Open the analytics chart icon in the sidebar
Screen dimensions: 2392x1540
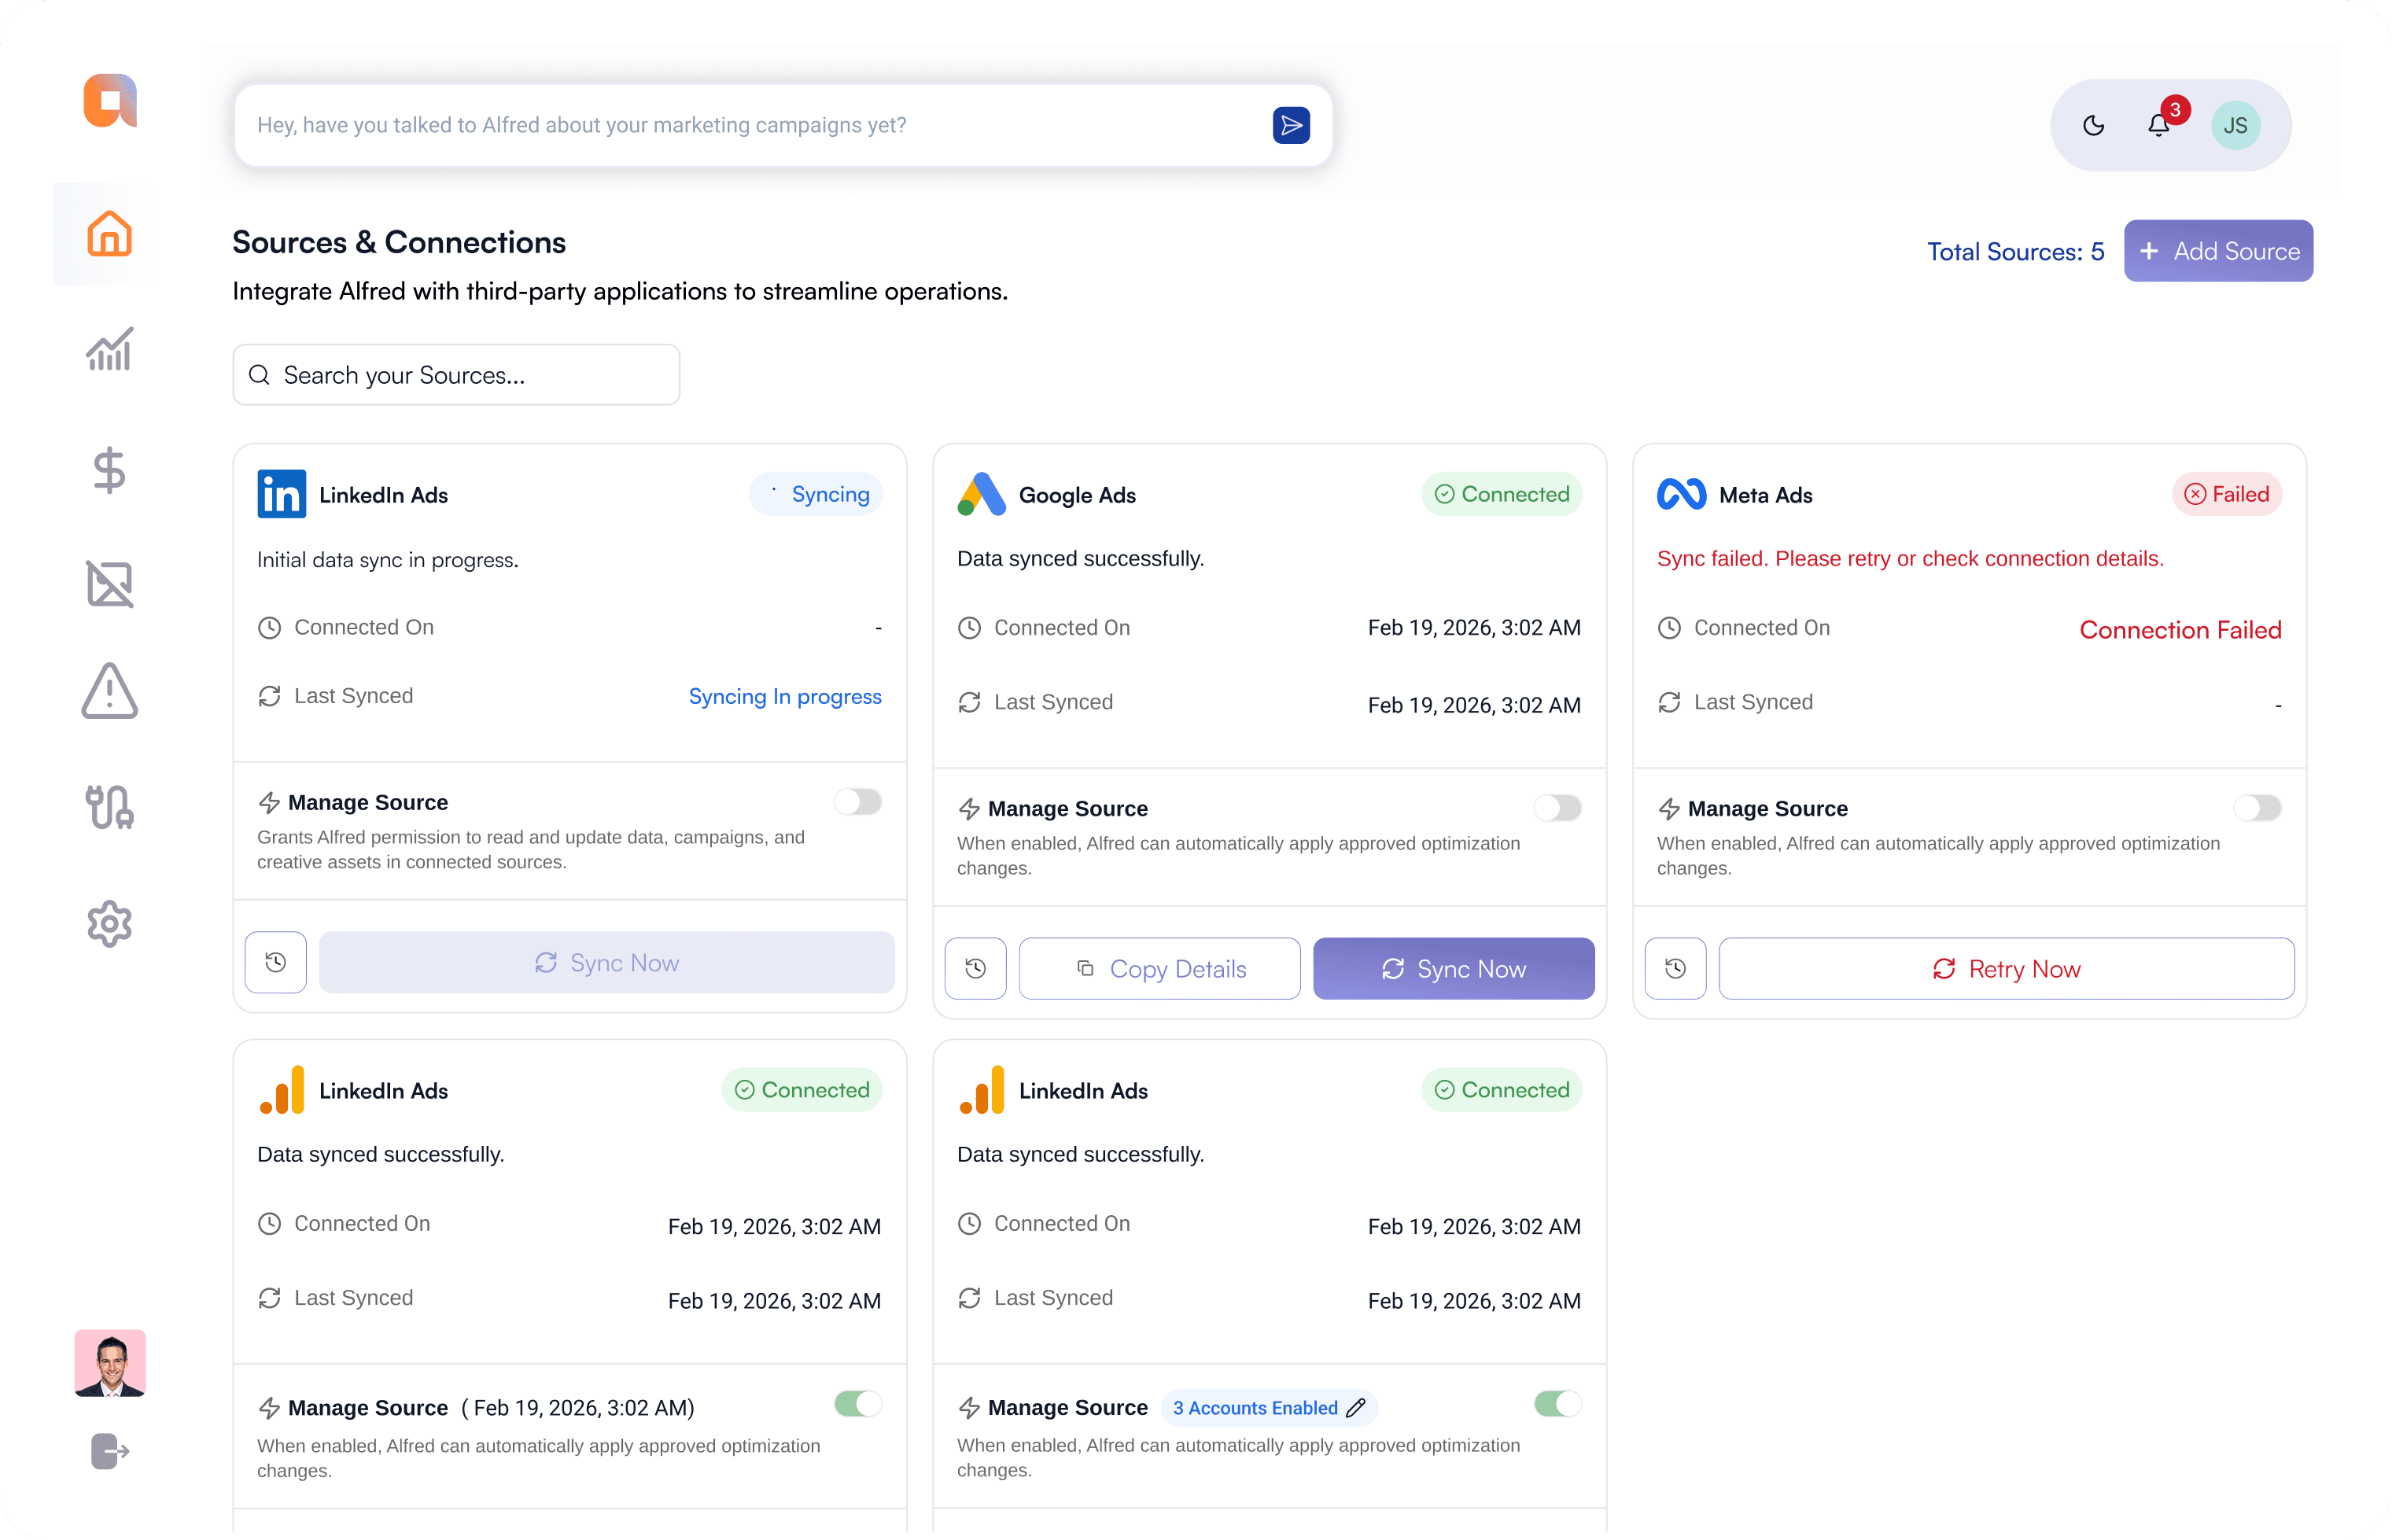[x=109, y=350]
